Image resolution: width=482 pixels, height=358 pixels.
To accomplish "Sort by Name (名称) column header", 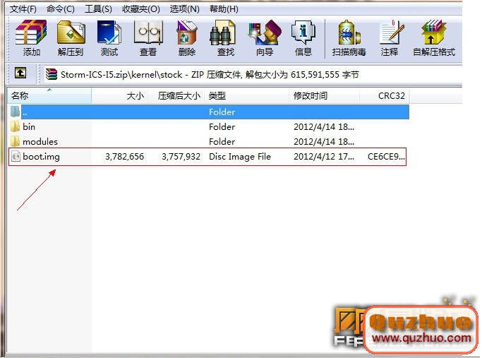I will click(49, 95).
